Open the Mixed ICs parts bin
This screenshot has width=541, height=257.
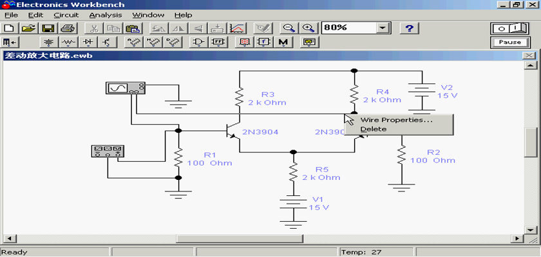[153, 42]
